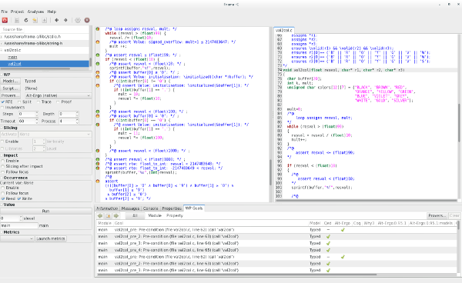Go forward using the toolbar right arrow
The width and height of the screenshot is (462, 283).
65,20
